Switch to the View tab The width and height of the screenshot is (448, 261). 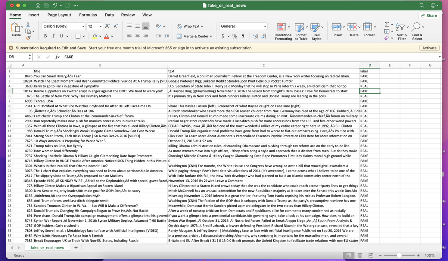tap(147, 15)
